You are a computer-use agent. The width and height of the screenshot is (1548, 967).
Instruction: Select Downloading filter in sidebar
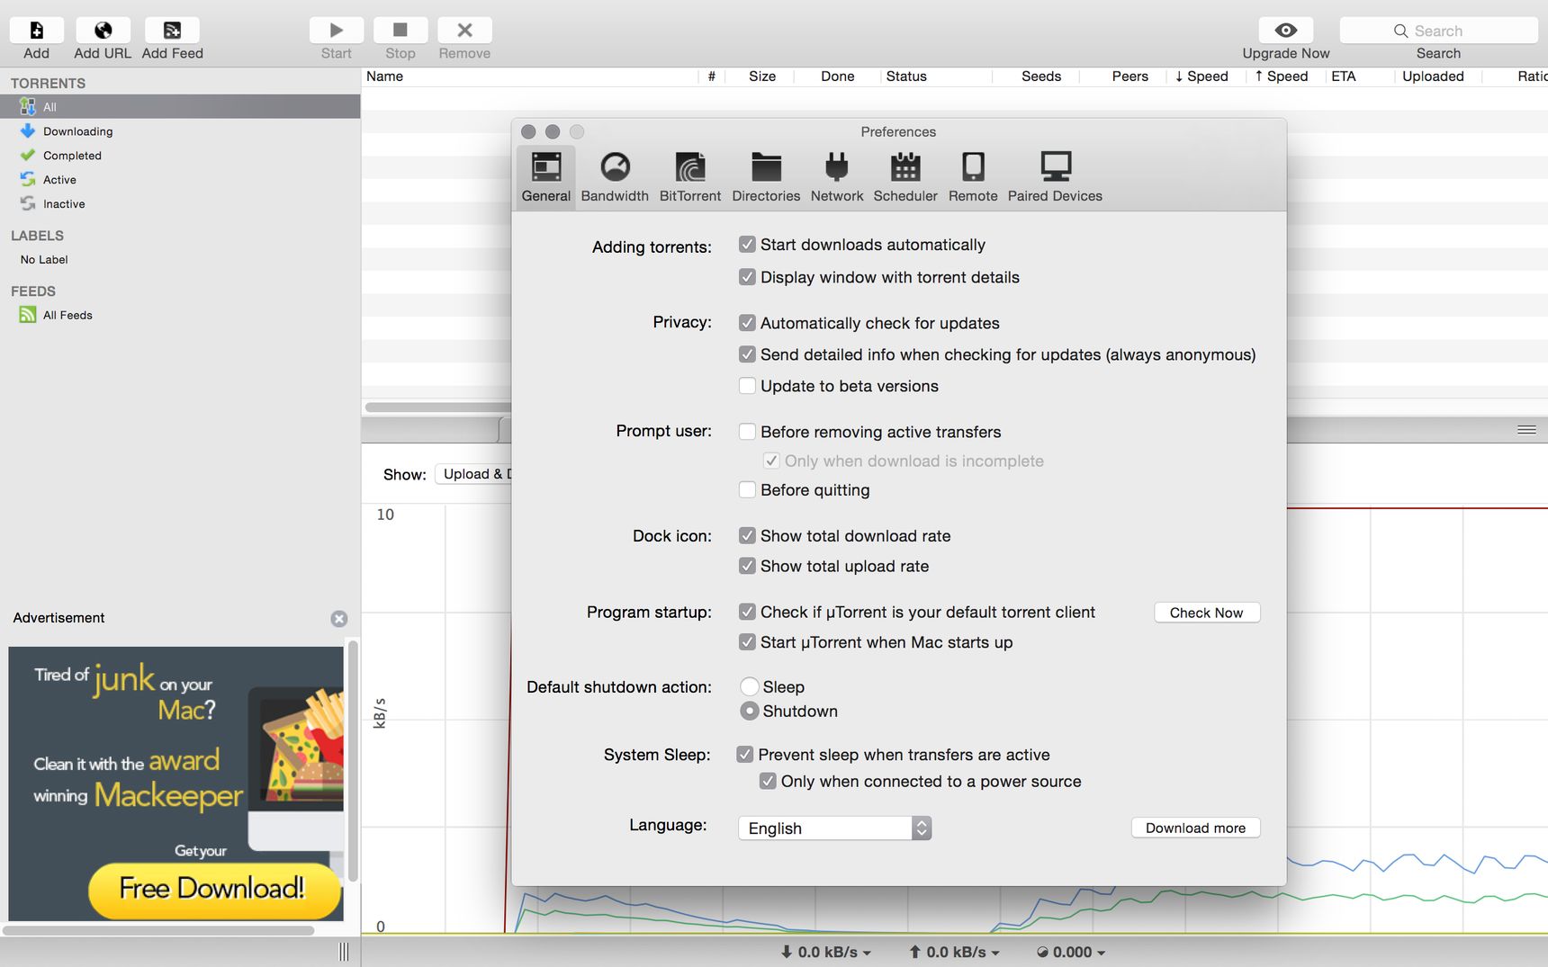[180, 131]
